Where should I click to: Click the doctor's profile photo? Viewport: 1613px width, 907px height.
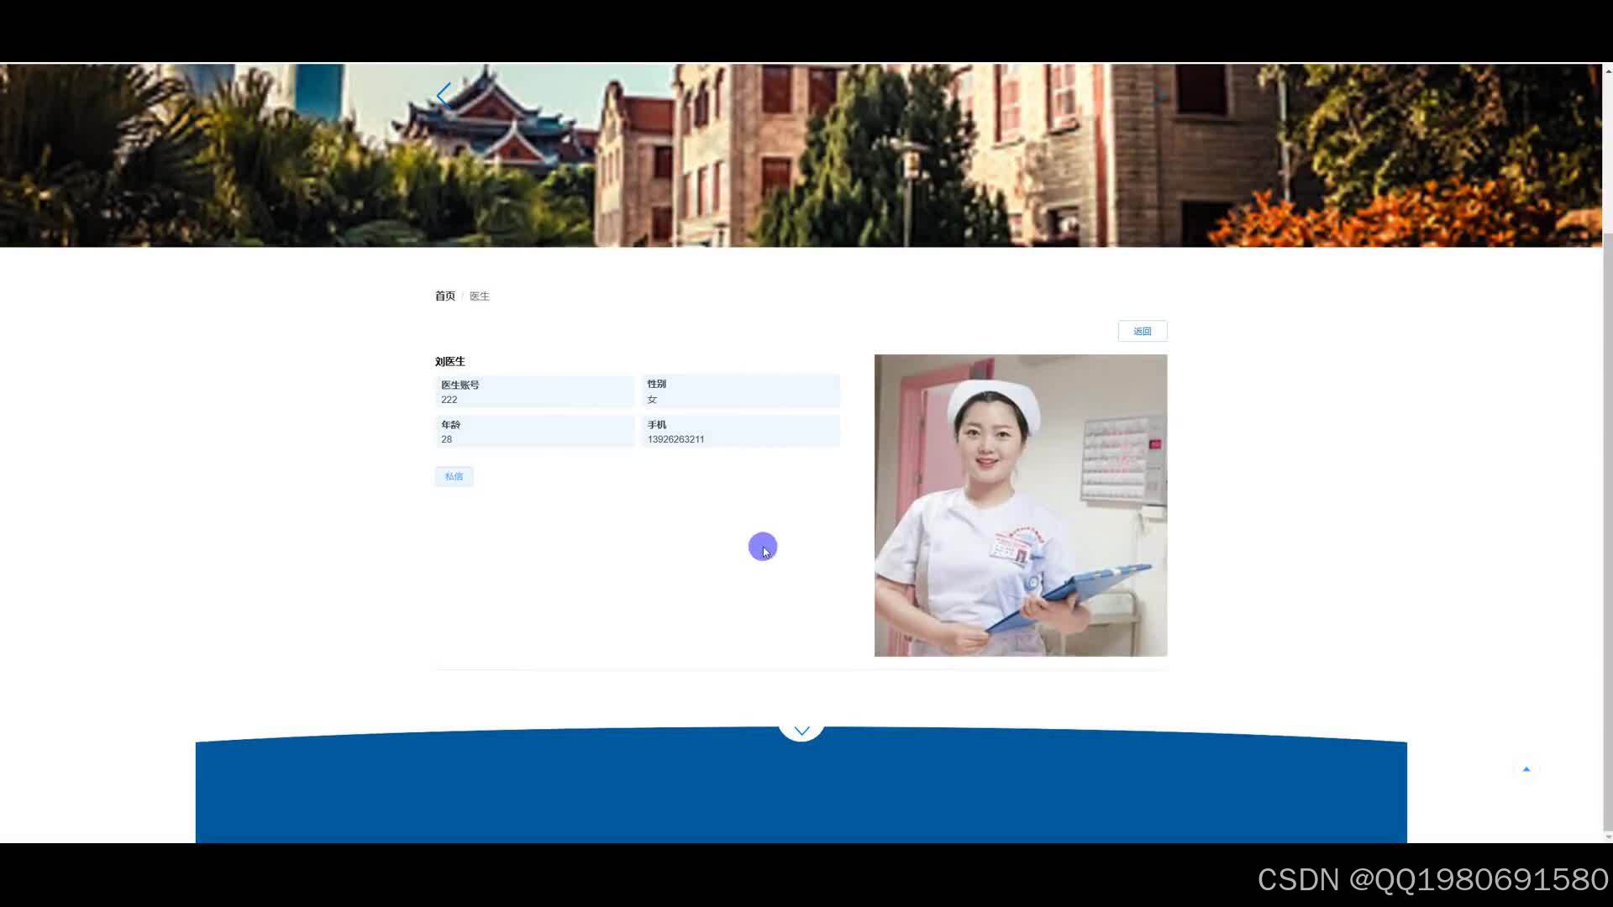(x=1020, y=505)
